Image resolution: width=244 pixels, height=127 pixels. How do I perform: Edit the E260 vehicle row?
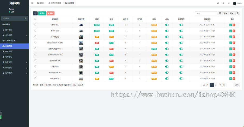pos(231,73)
